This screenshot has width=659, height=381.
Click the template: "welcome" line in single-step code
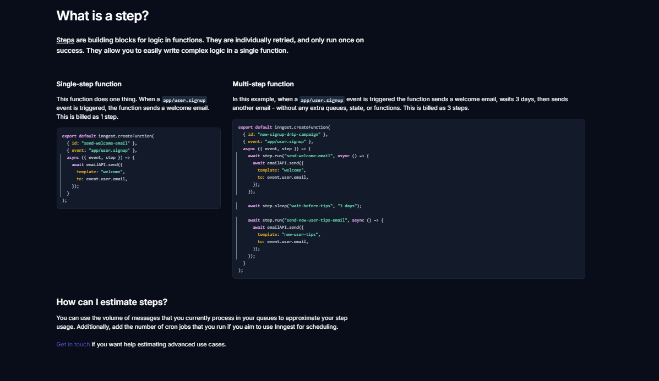(x=100, y=172)
